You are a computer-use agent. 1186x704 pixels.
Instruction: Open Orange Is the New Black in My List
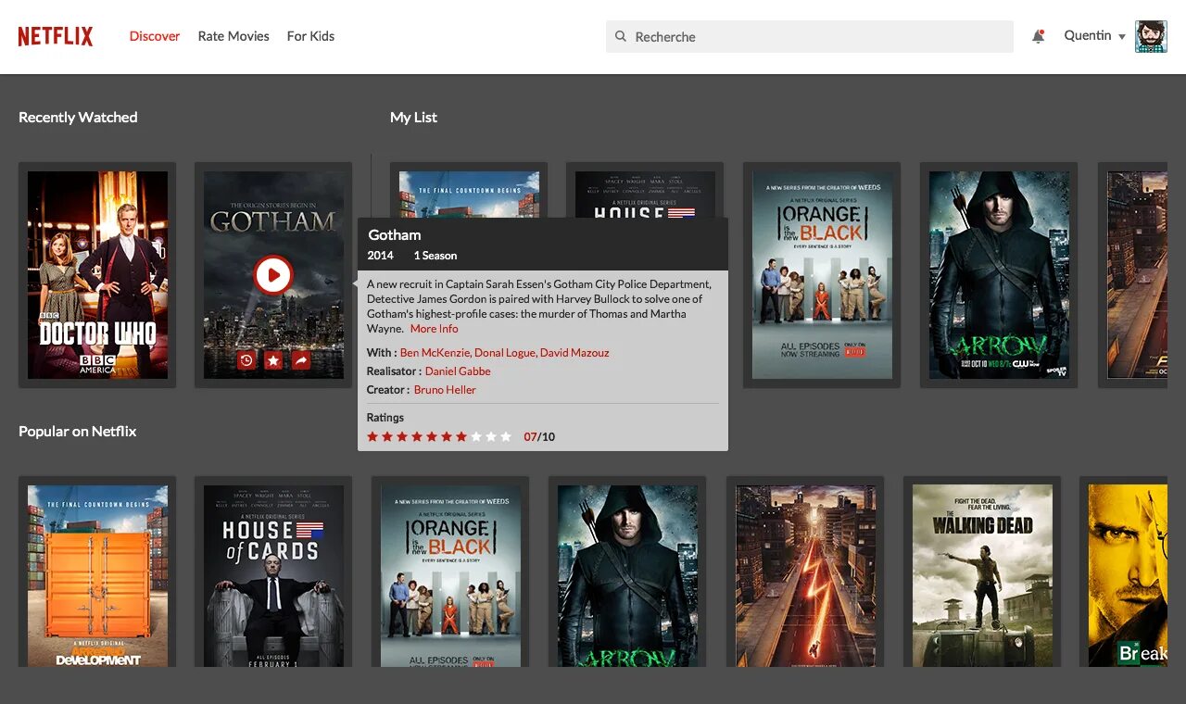822,275
